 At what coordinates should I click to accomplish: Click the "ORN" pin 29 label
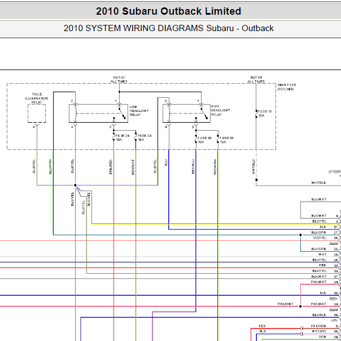pyautogui.click(x=322, y=337)
